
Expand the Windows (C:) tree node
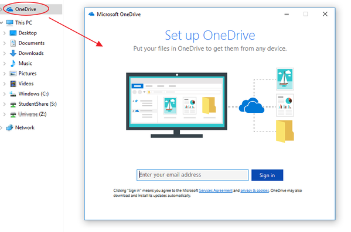pyautogui.click(x=5, y=94)
